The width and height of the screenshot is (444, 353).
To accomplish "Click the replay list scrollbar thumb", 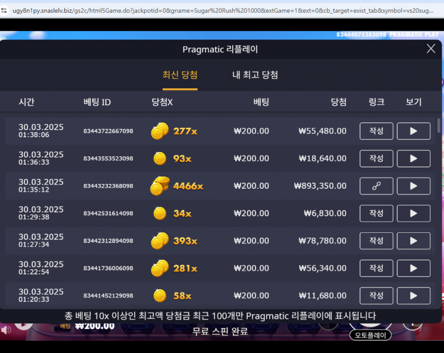I will coord(439,125).
